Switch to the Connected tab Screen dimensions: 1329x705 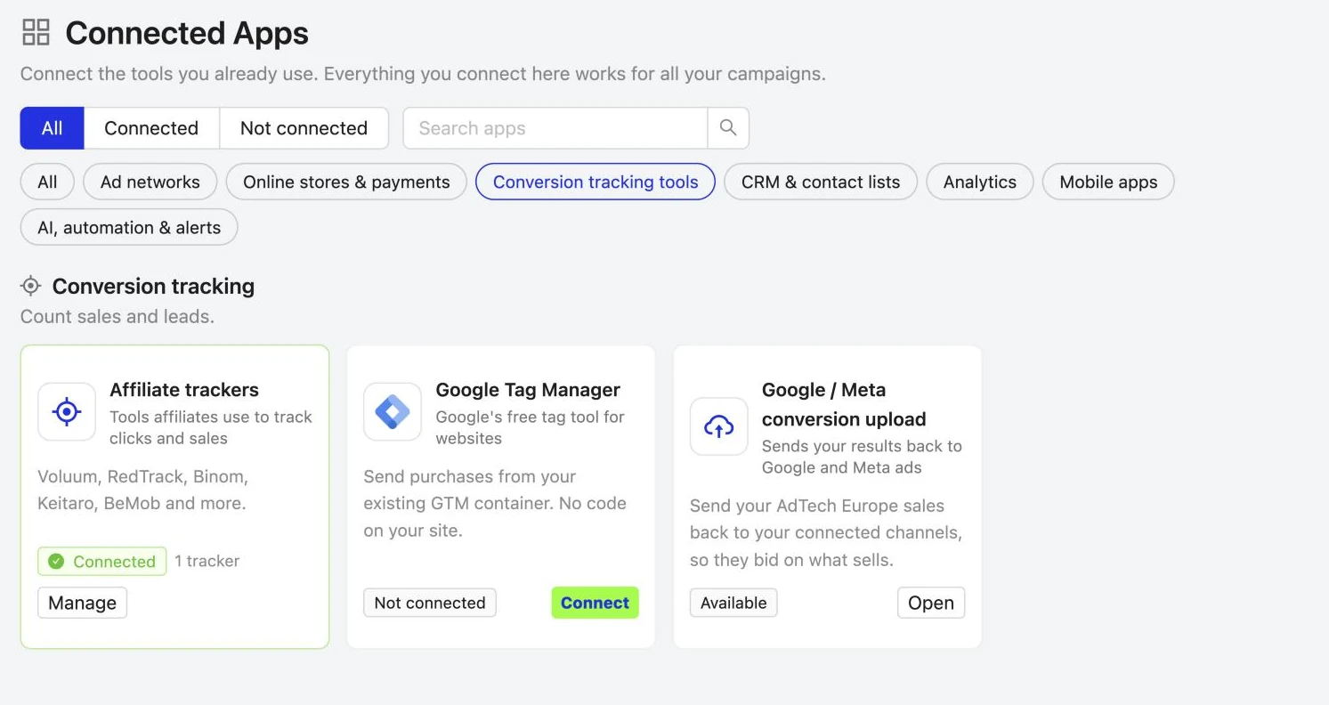151,128
